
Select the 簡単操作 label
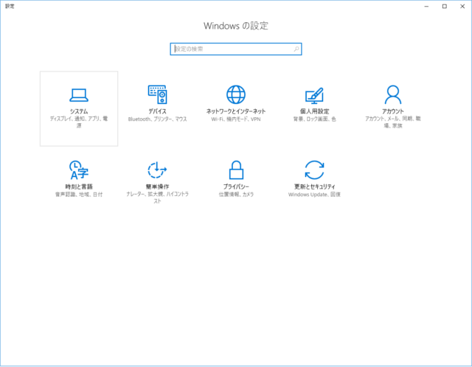(x=157, y=186)
